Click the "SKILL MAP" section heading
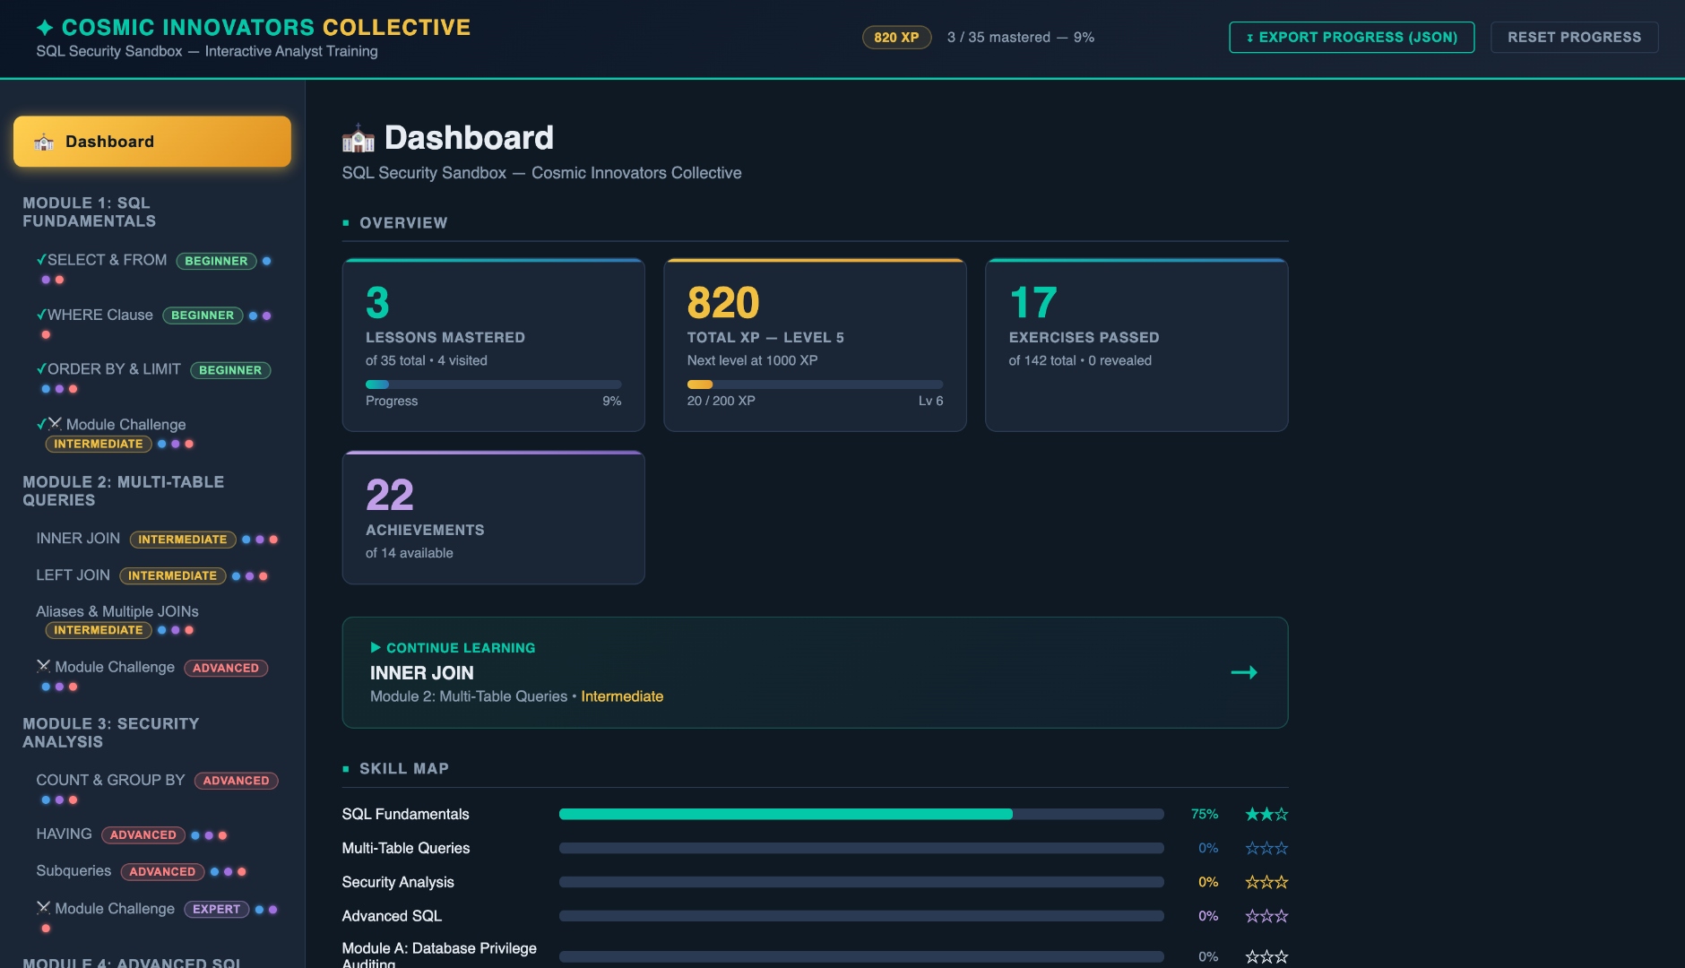 tap(404, 768)
